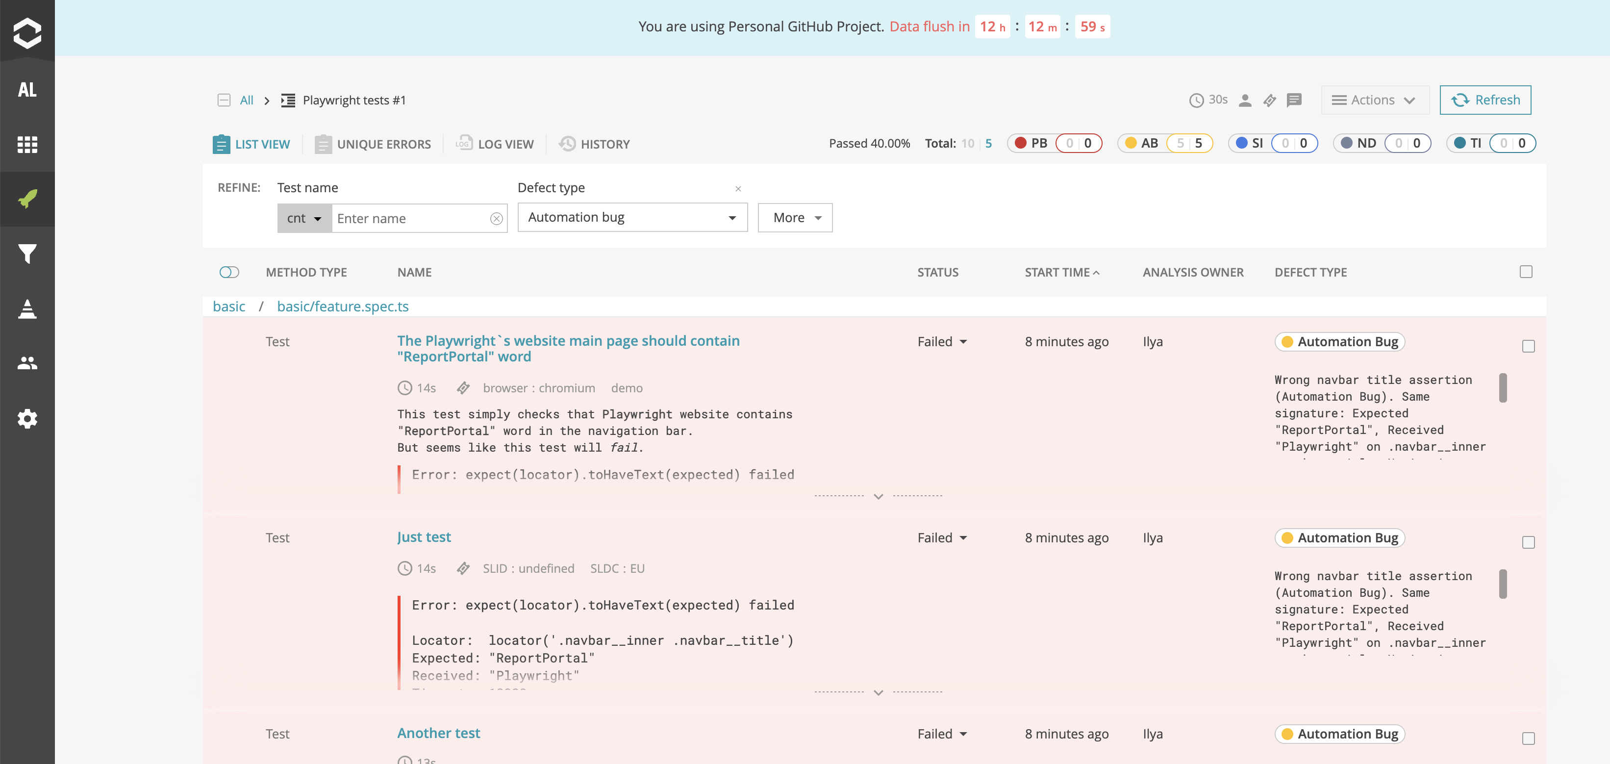Switch to Log View tab
This screenshot has height=764, width=1610.
coord(495,144)
